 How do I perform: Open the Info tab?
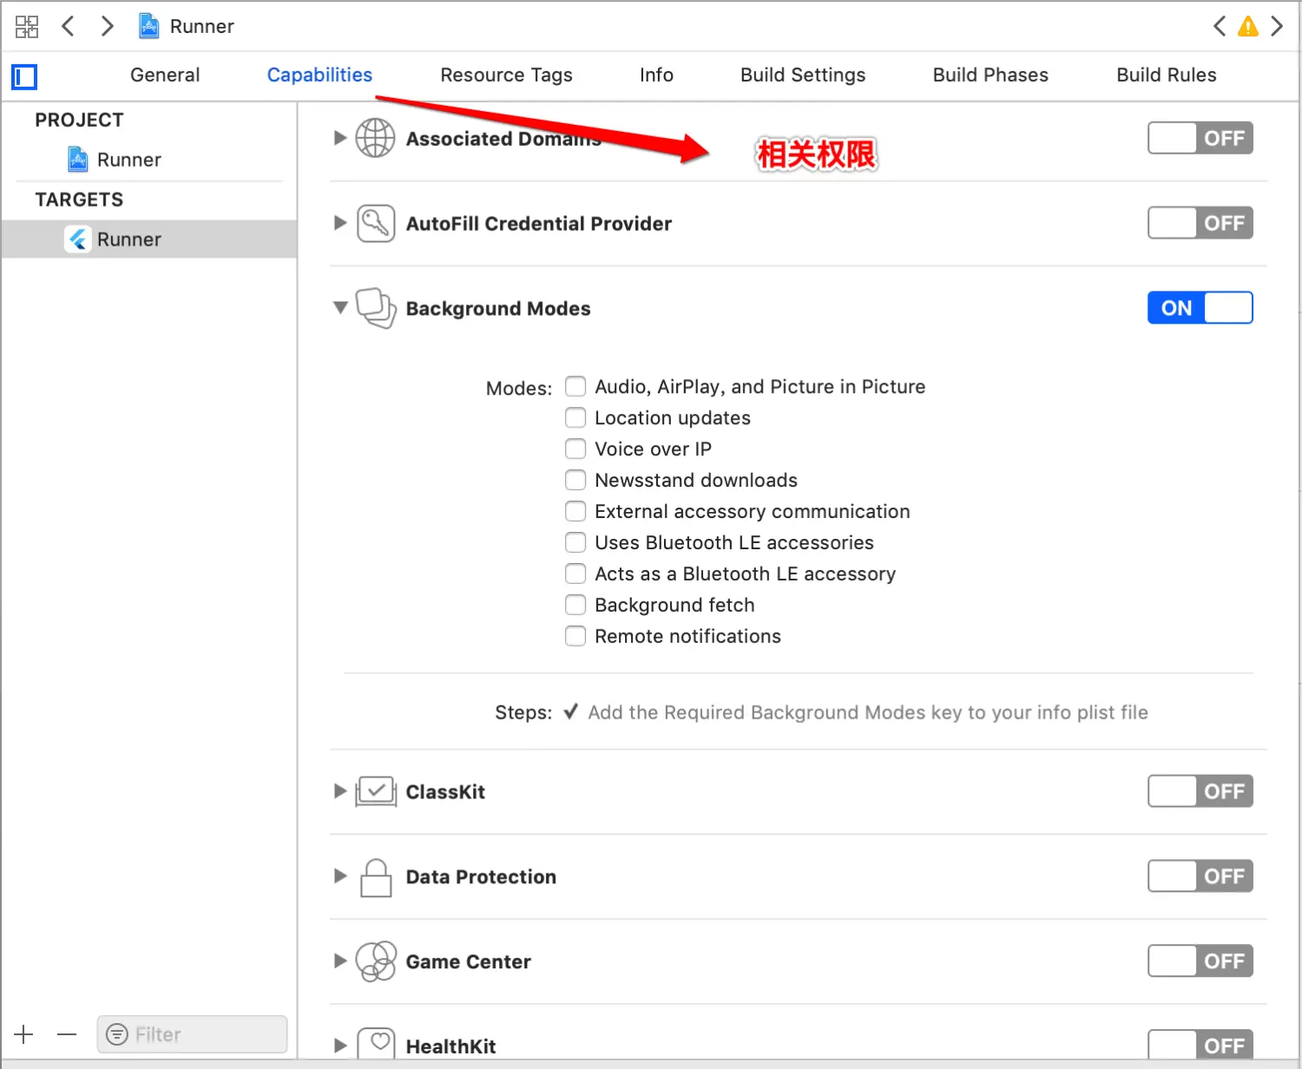coord(656,75)
